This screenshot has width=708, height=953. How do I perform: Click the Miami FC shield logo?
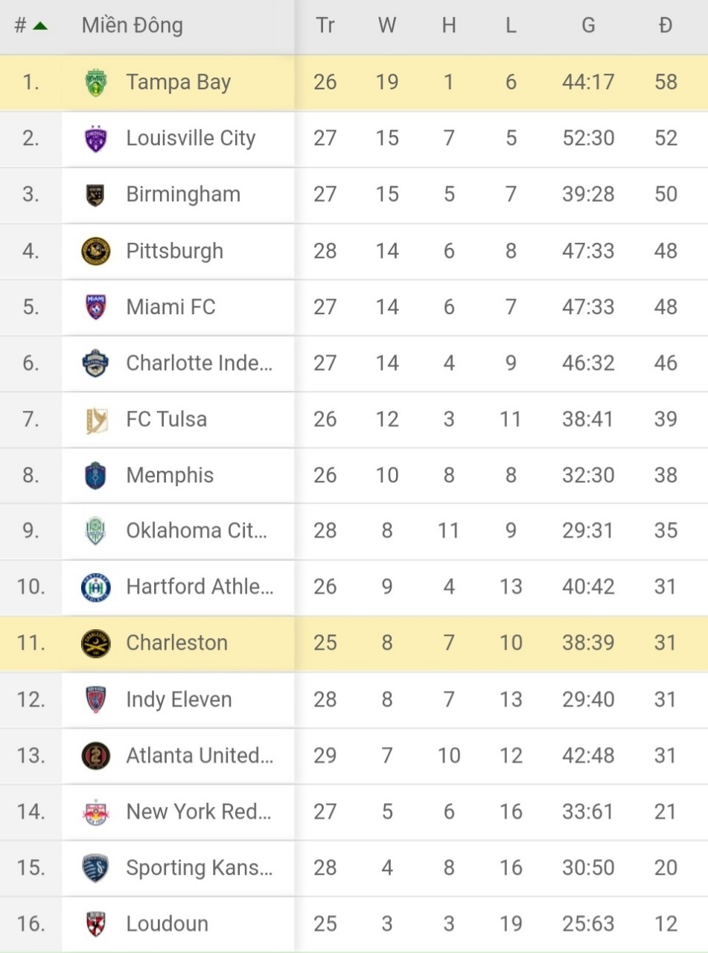click(96, 307)
